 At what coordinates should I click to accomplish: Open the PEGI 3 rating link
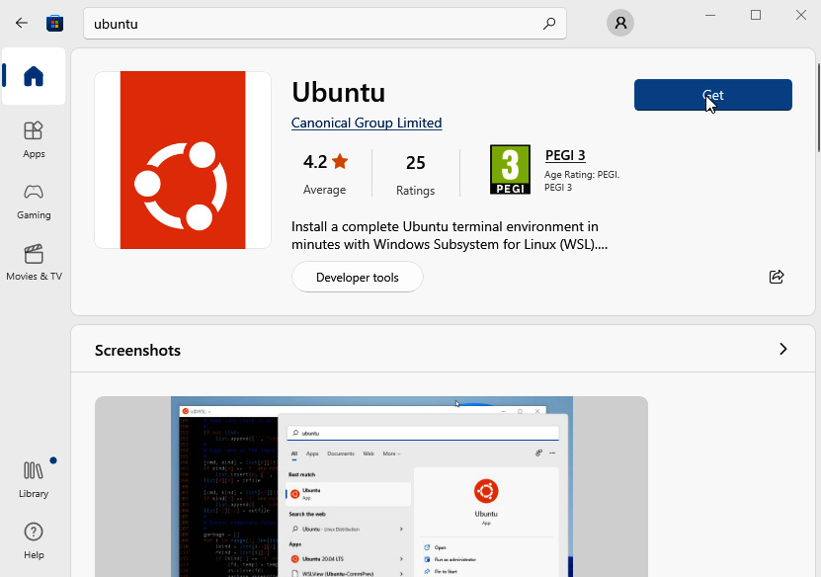[x=565, y=155]
